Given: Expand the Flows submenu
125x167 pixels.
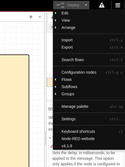Looking at the screenshot, I should point(89,79).
